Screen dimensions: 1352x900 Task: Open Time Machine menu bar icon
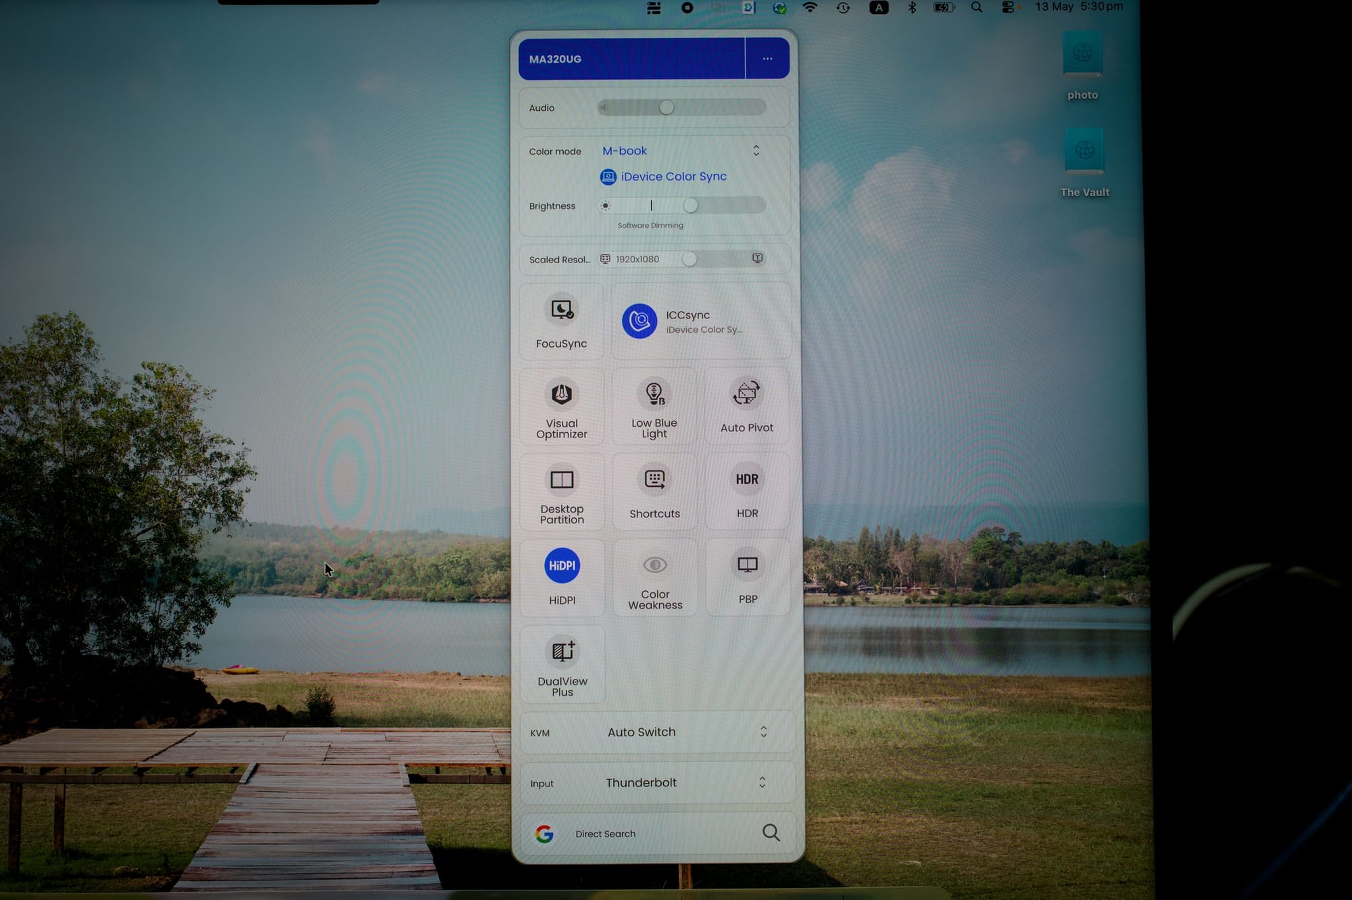tap(843, 8)
